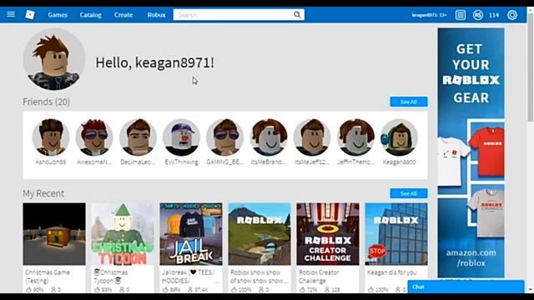Image resolution: width=534 pixels, height=300 pixels.
Task: Open keagan8971's profile avatar picture
Action: [54, 59]
